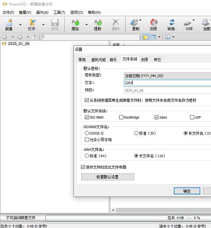Click the 确定 button
The width and height of the screenshot is (211, 228).
pos(187,191)
